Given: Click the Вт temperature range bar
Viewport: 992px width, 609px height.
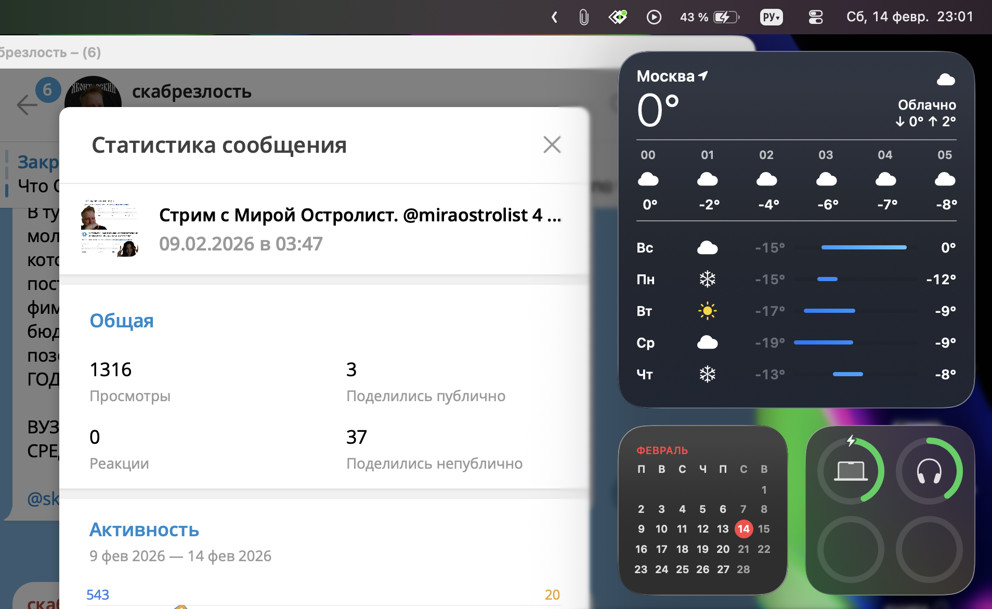Looking at the screenshot, I should (x=829, y=311).
